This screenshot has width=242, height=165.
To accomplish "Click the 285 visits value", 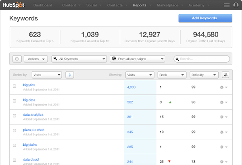I will point(130,147).
